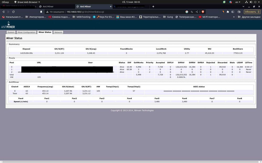
Task: Open the system volume indicator
Action: click(x=251, y=2)
